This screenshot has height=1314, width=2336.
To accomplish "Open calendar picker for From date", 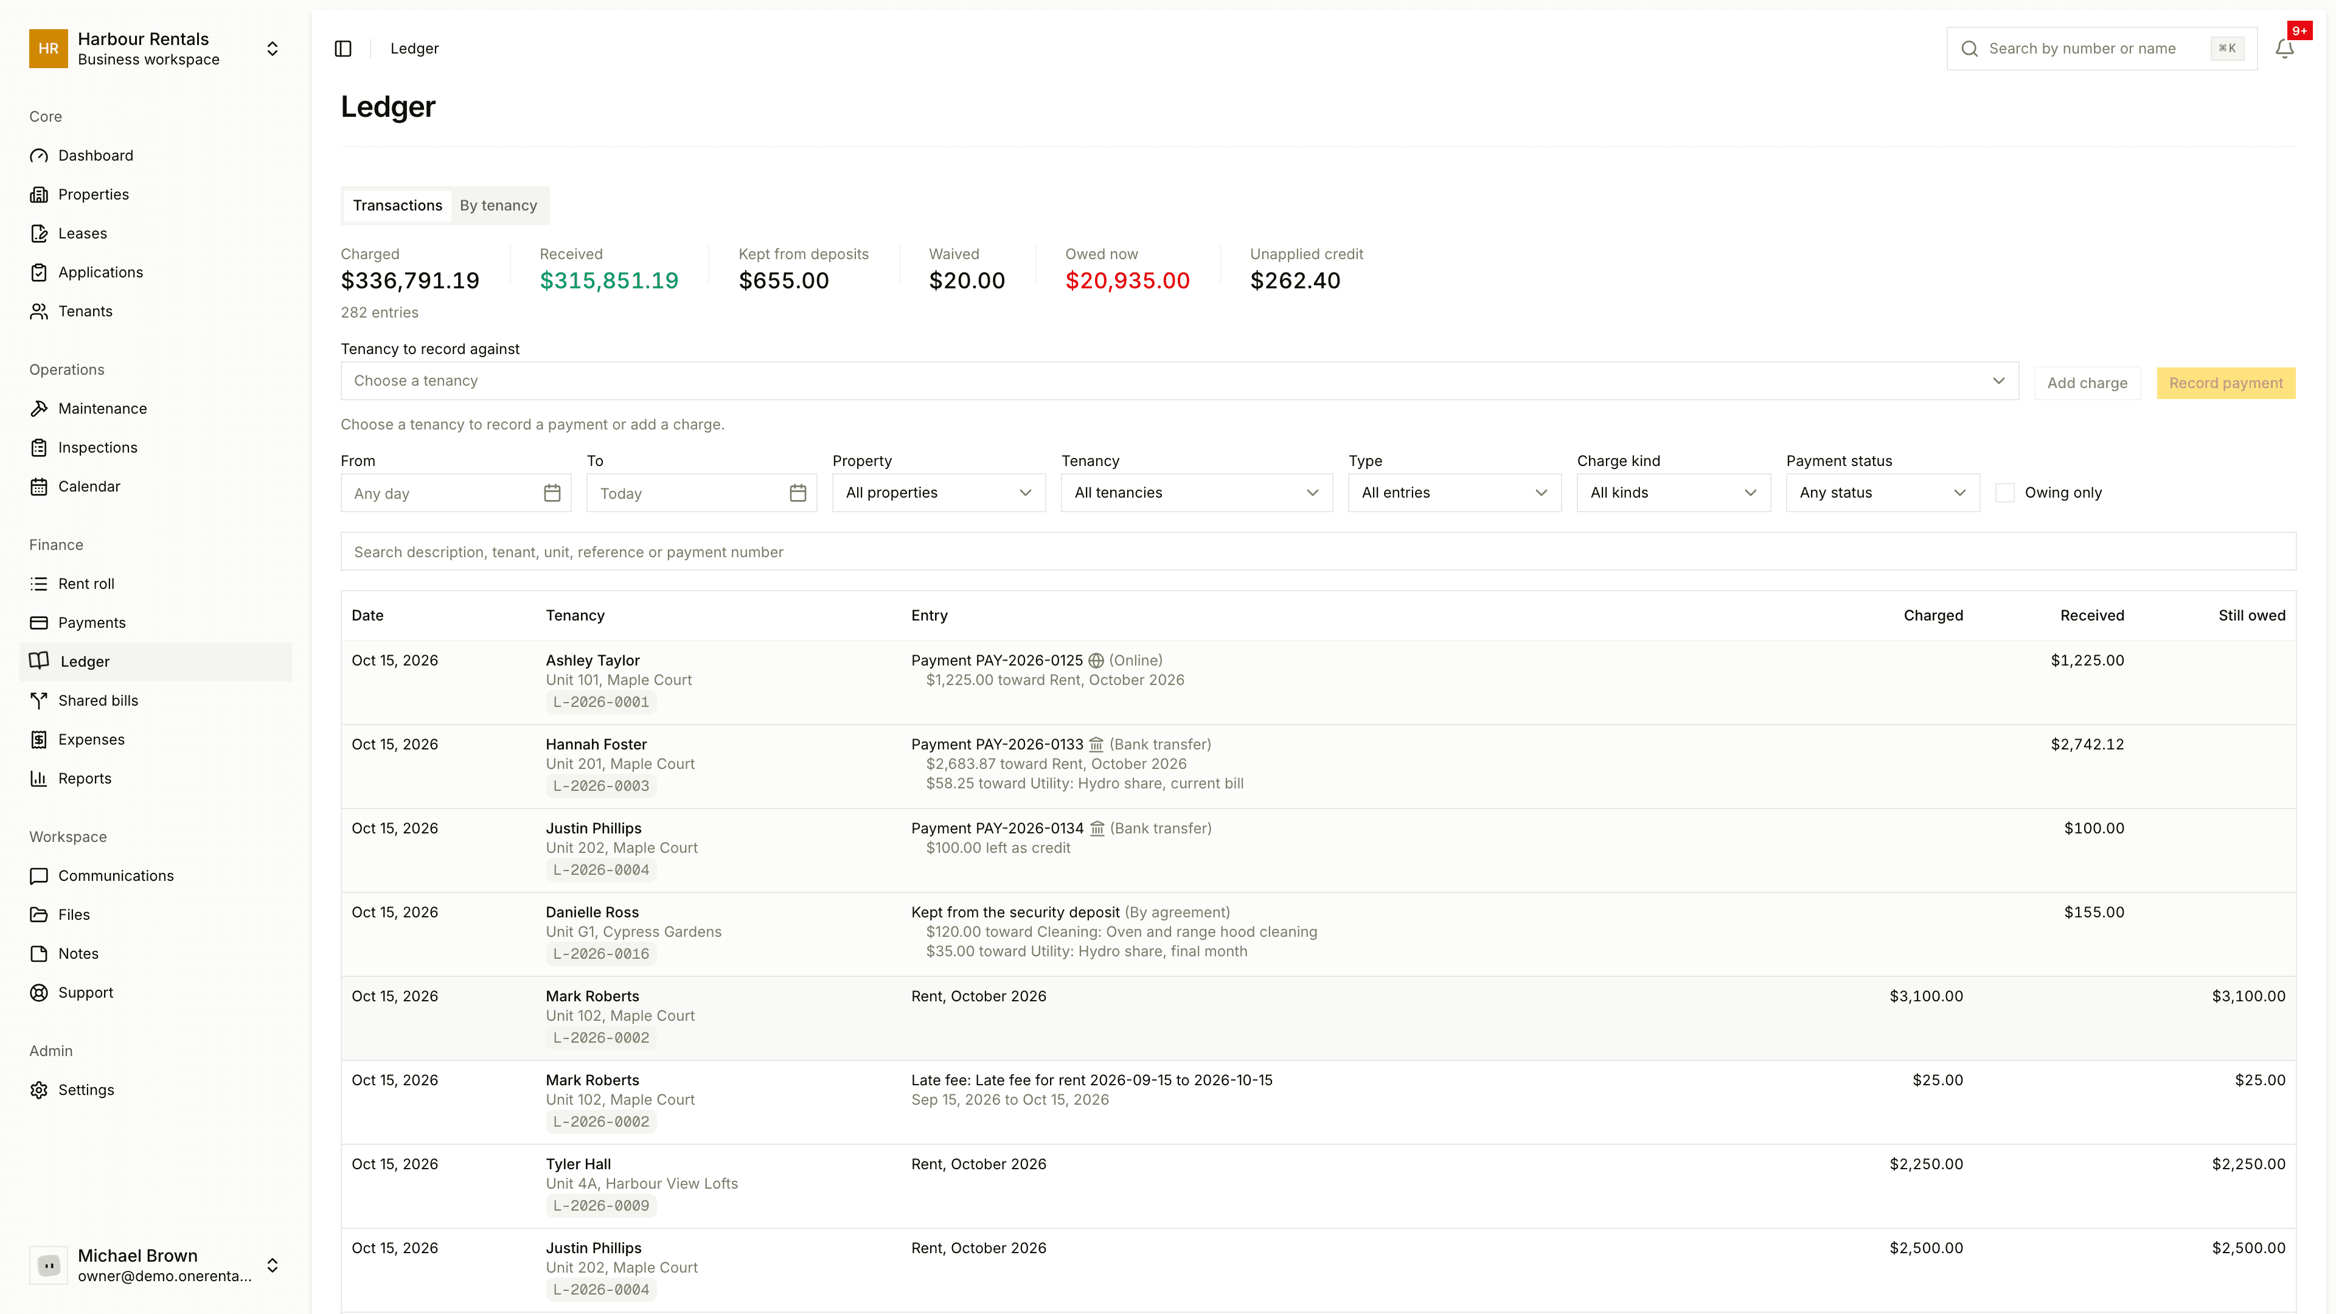I will [551, 493].
